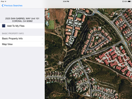Tap the back chevron icon beside Previous Searches
This screenshot has height=99, width=132.
pyautogui.click(x=2, y=5)
